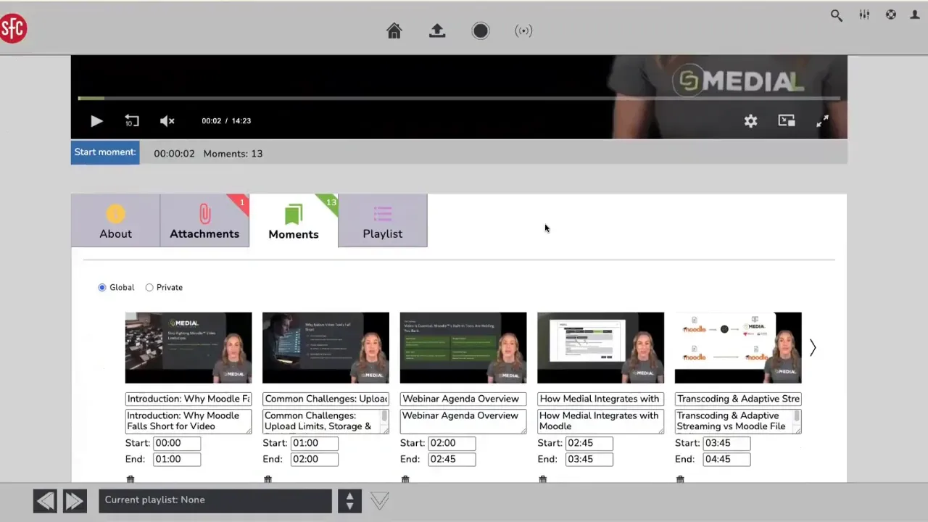This screenshot has width=928, height=522.
Task: Open the help lifebuoy icon
Action: click(x=891, y=14)
